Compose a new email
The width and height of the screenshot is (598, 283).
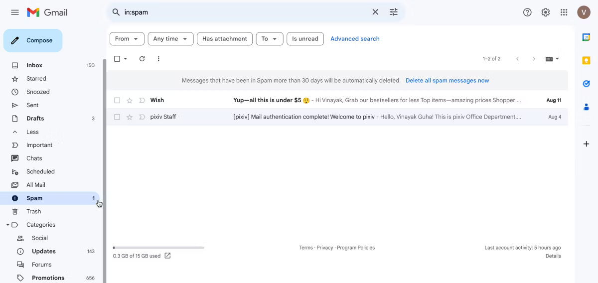click(x=33, y=40)
